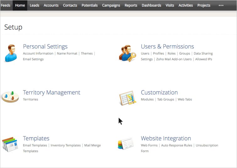The height and width of the screenshot is (168, 237).
Task: Open the Territories link
Action: [30, 99]
